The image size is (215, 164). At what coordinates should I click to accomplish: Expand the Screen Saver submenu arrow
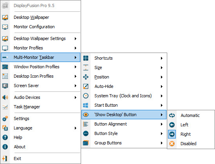[76, 86]
